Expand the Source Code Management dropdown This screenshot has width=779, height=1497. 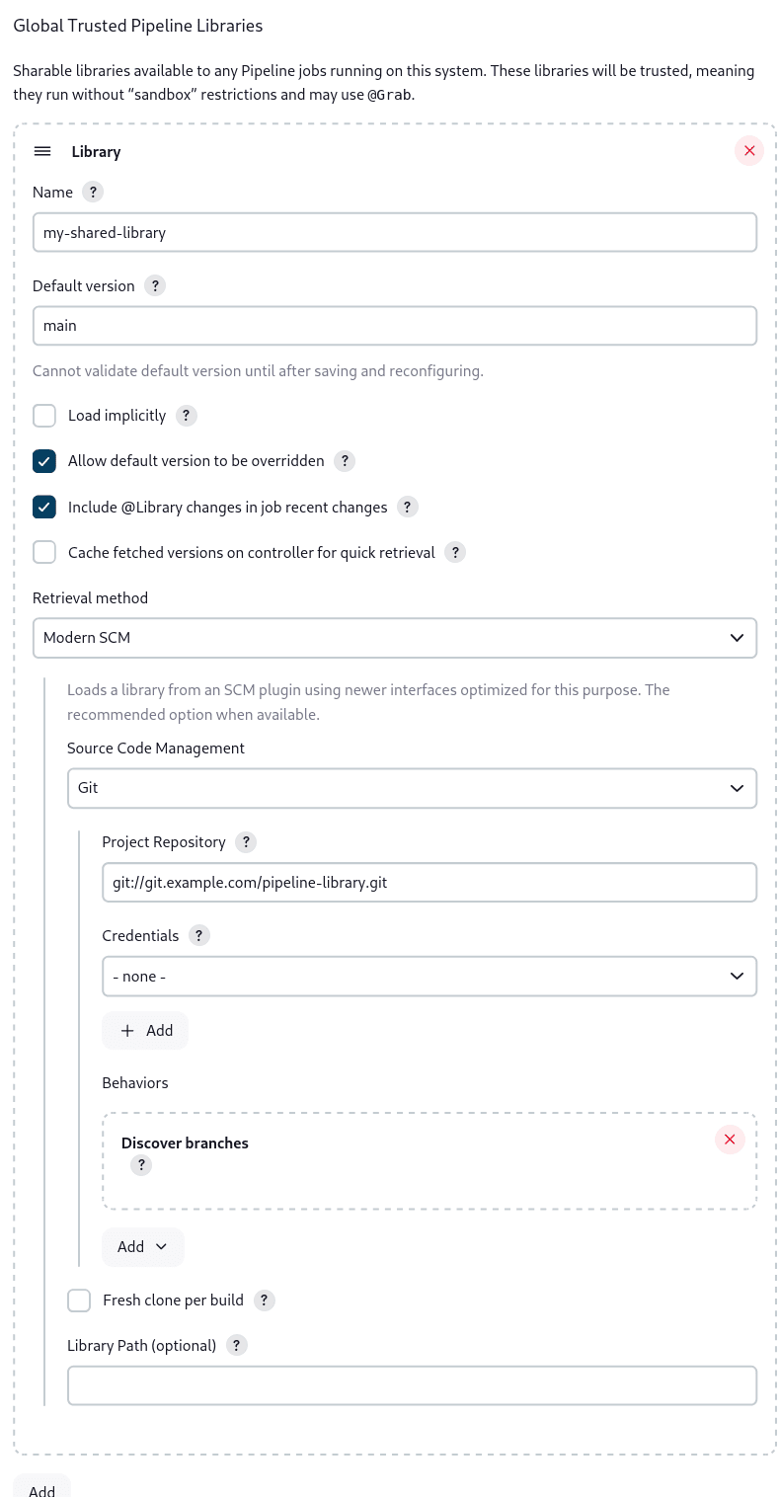coord(412,788)
